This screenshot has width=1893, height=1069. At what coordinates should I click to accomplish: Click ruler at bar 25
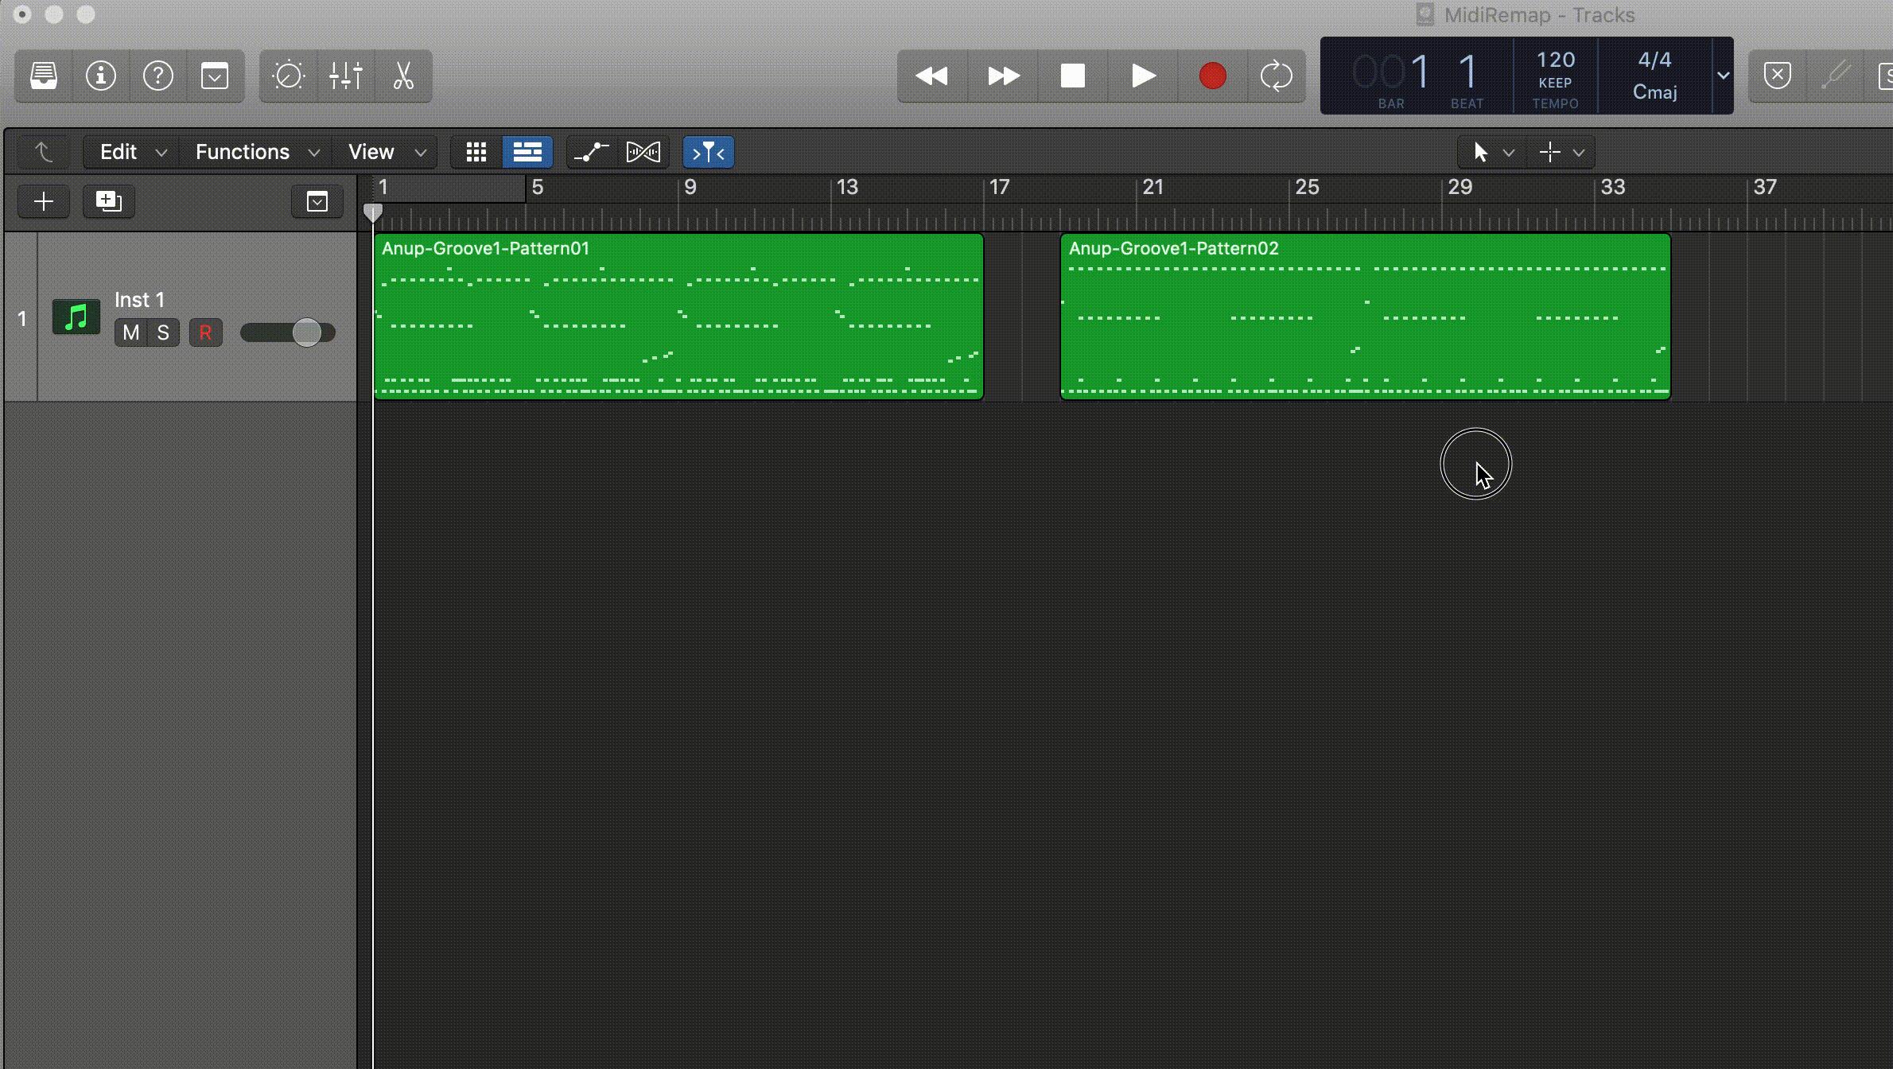[x=1307, y=188]
